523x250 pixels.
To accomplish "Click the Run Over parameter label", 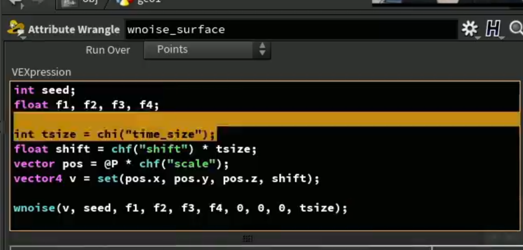I will (x=108, y=50).
